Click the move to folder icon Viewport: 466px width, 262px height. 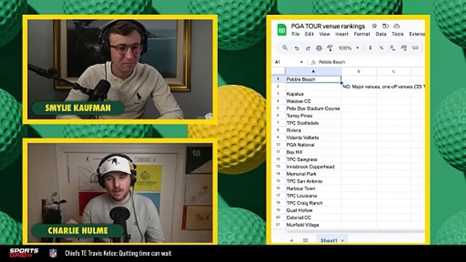[385, 26]
